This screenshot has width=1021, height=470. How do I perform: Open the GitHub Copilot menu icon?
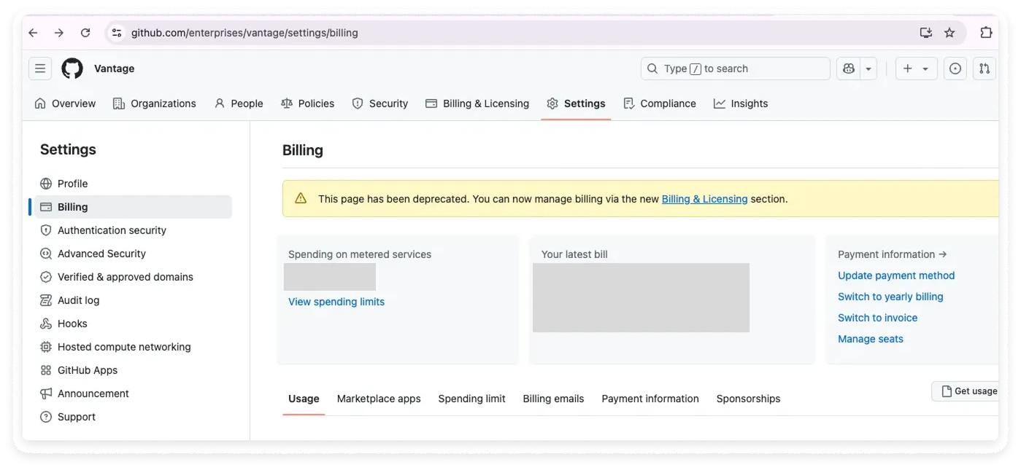tap(848, 68)
